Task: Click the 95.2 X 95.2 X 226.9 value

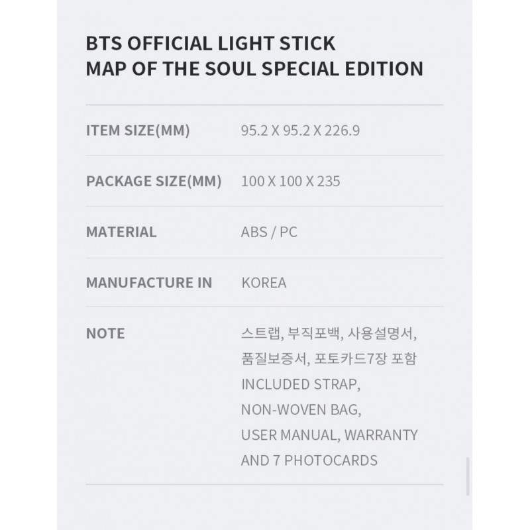Action: [x=300, y=131]
